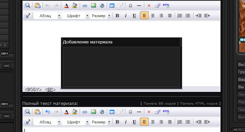245x132 pixels.
Task: Select the <BODY> tag in the path bar
Action: (33, 90)
